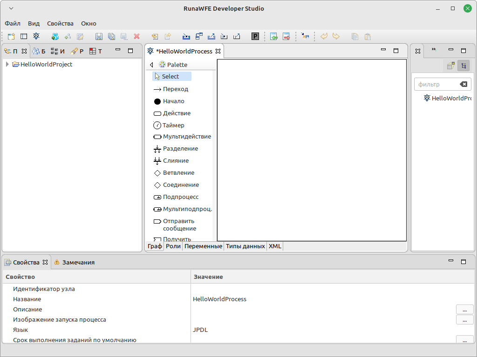Click the redo arrow toolbar icon
Image resolution: width=477 pixels, height=357 pixels.
click(x=336, y=36)
